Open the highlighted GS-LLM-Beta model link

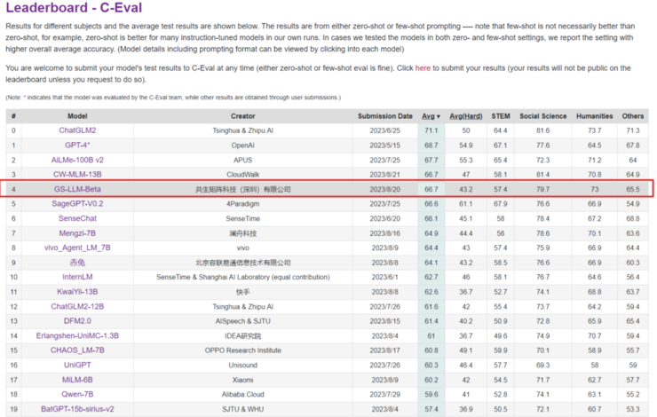[x=77, y=189]
